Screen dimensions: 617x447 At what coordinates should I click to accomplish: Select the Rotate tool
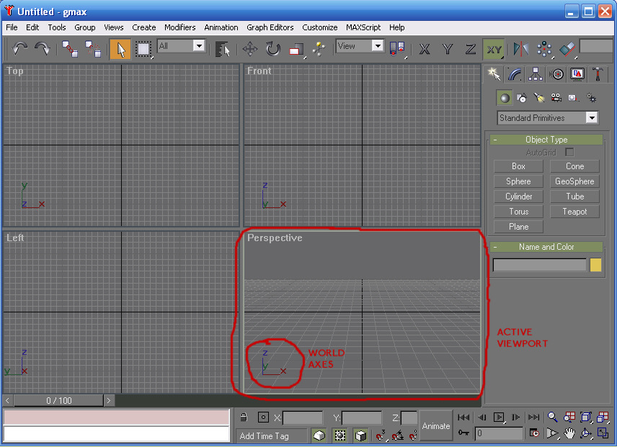tap(272, 49)
